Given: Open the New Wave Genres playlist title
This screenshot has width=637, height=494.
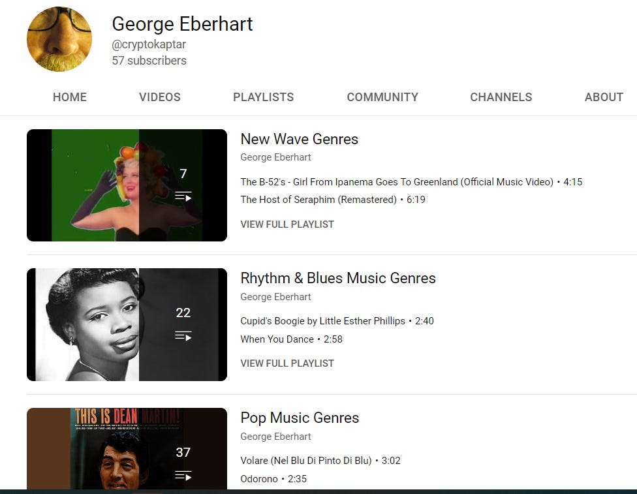Looking at the screenshot, I should pos(299,139).
